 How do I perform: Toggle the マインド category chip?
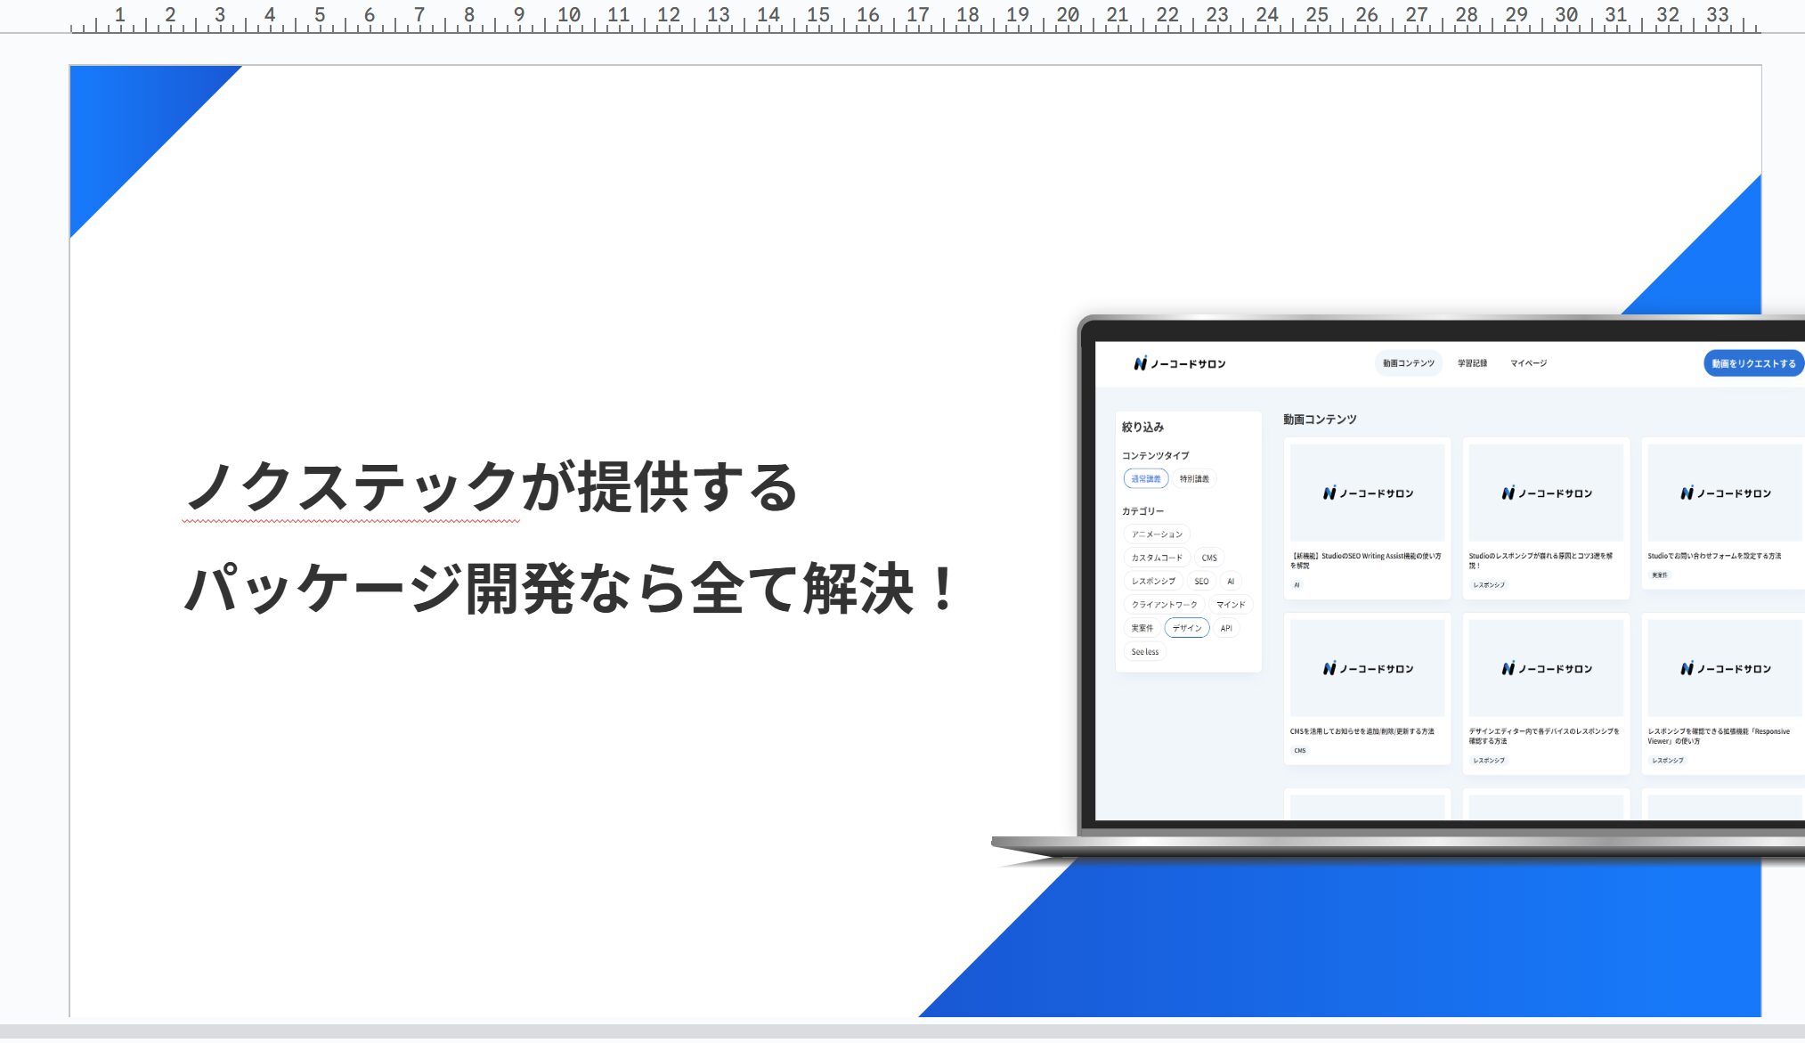point(1231,605)
